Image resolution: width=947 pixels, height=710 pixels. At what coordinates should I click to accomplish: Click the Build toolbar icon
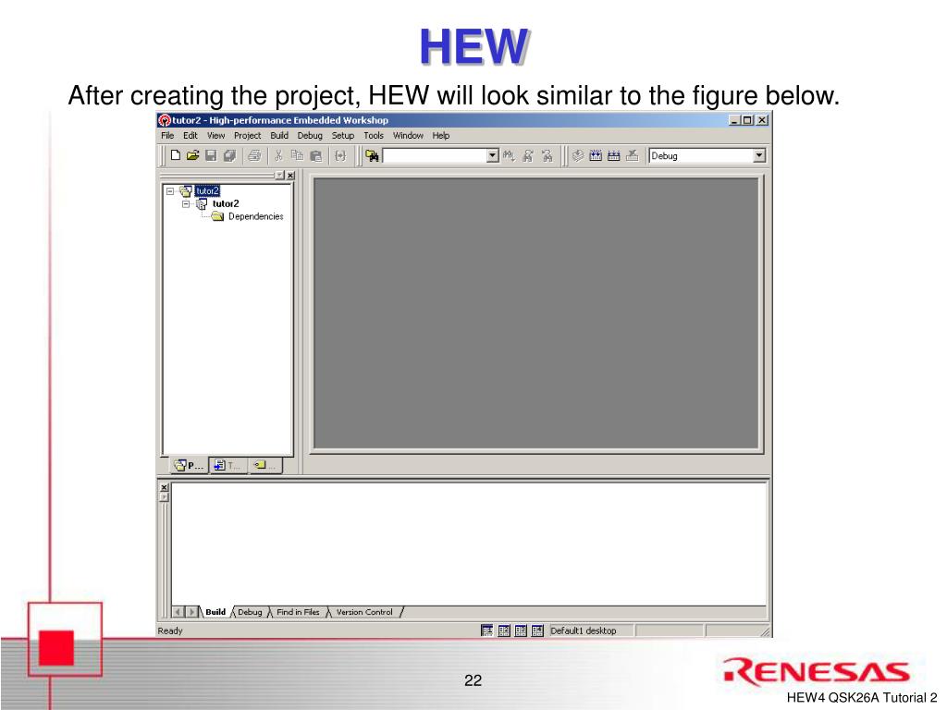tap(596, 155)
